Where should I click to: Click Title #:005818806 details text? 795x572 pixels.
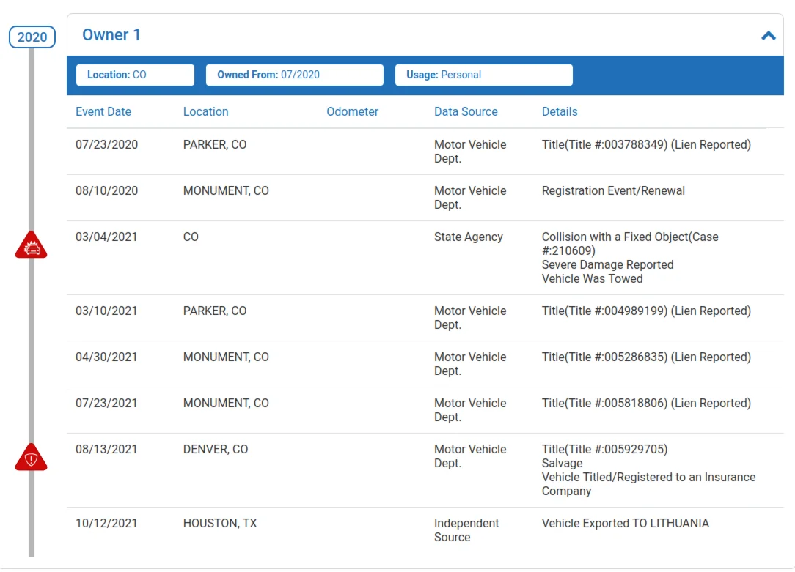pos(646,403)
